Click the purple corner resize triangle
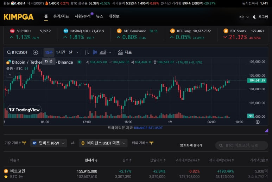The height and width of the screenshot is (182, 272). pos(266,130)
